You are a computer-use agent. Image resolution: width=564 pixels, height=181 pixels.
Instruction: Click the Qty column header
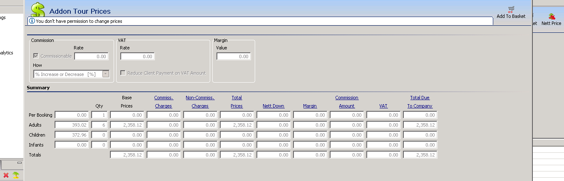tap(99, 106)
